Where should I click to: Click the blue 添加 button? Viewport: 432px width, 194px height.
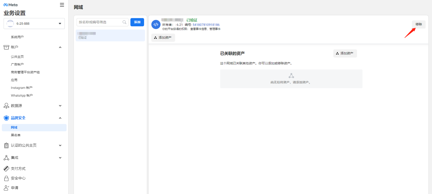click(137, 22)
